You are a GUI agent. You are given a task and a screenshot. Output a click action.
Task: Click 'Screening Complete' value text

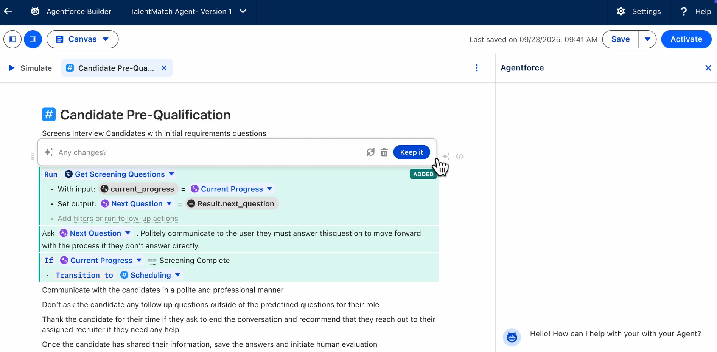(194, 261)
